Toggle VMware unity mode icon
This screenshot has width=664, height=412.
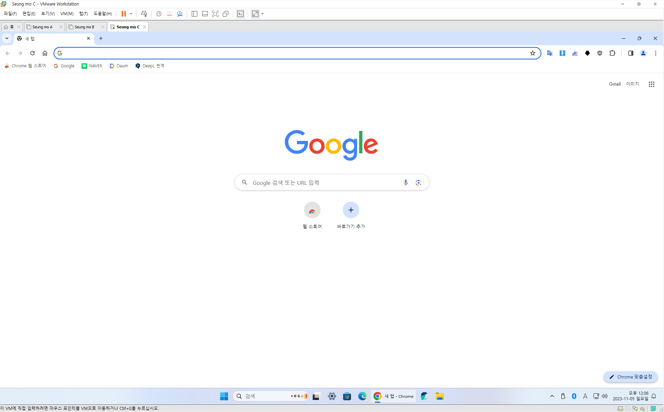click(x=226, y=14)
